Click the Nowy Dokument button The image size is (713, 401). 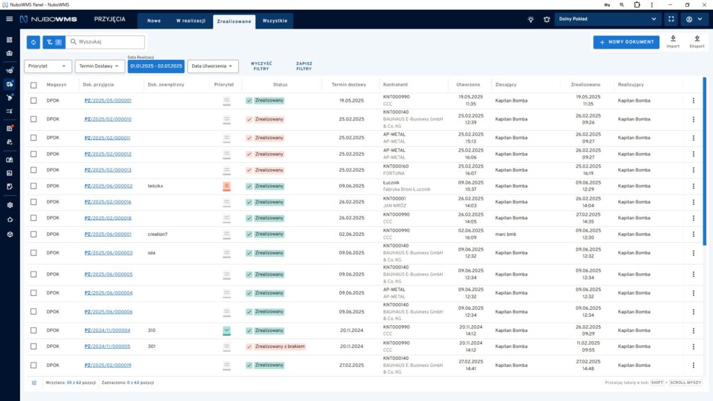pyautogui.click(x=626, y=42)
